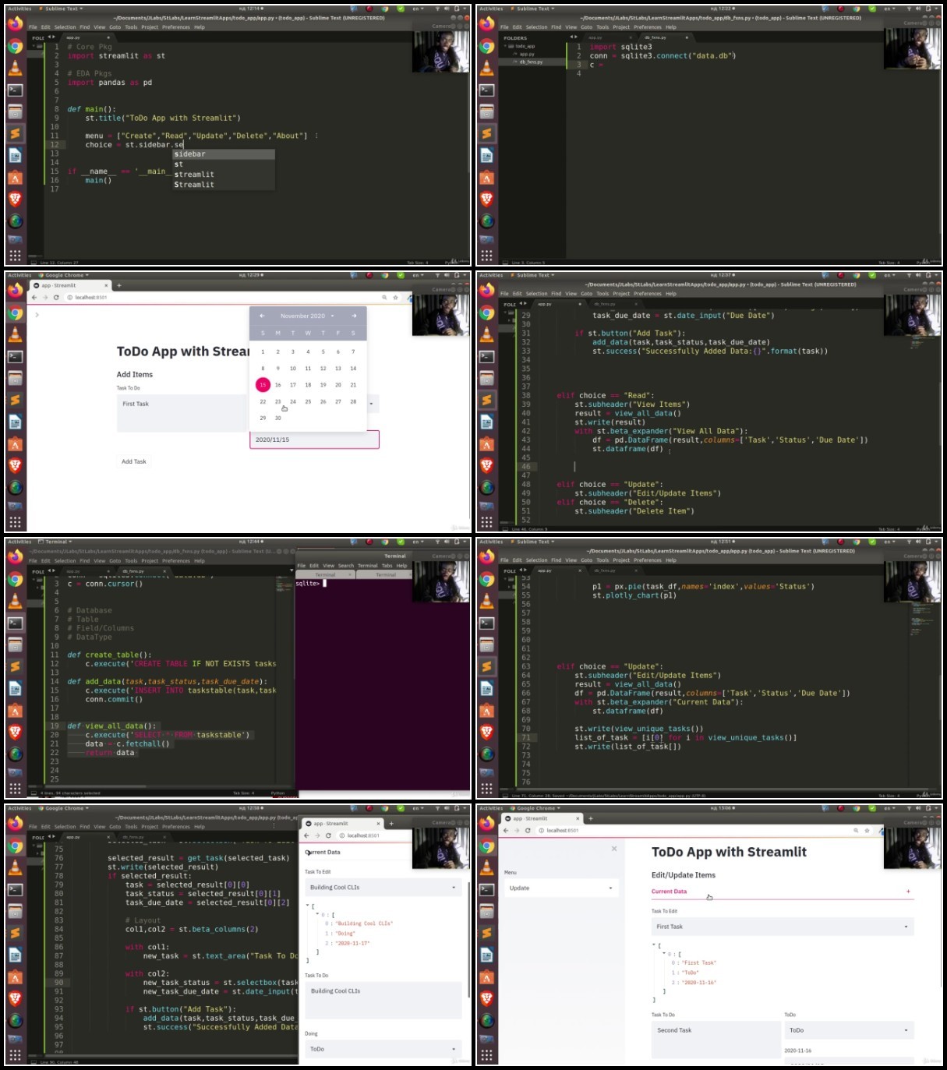Click Chrome's back arrow in the calendar screenshot
This screenshot has width=947, height=1070.
point(34,297)
